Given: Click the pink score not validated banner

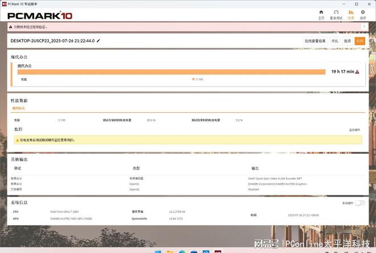Looking at the screenshot, I should coord(188,27).
